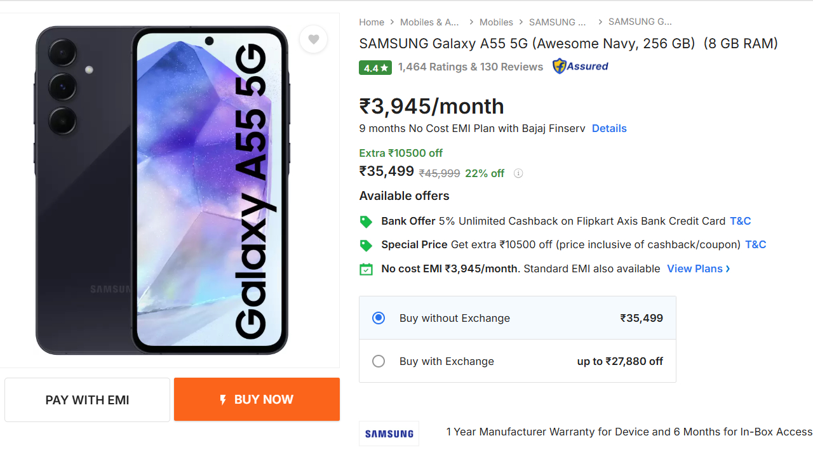Select Buy without Exchange option

(379, 318)
